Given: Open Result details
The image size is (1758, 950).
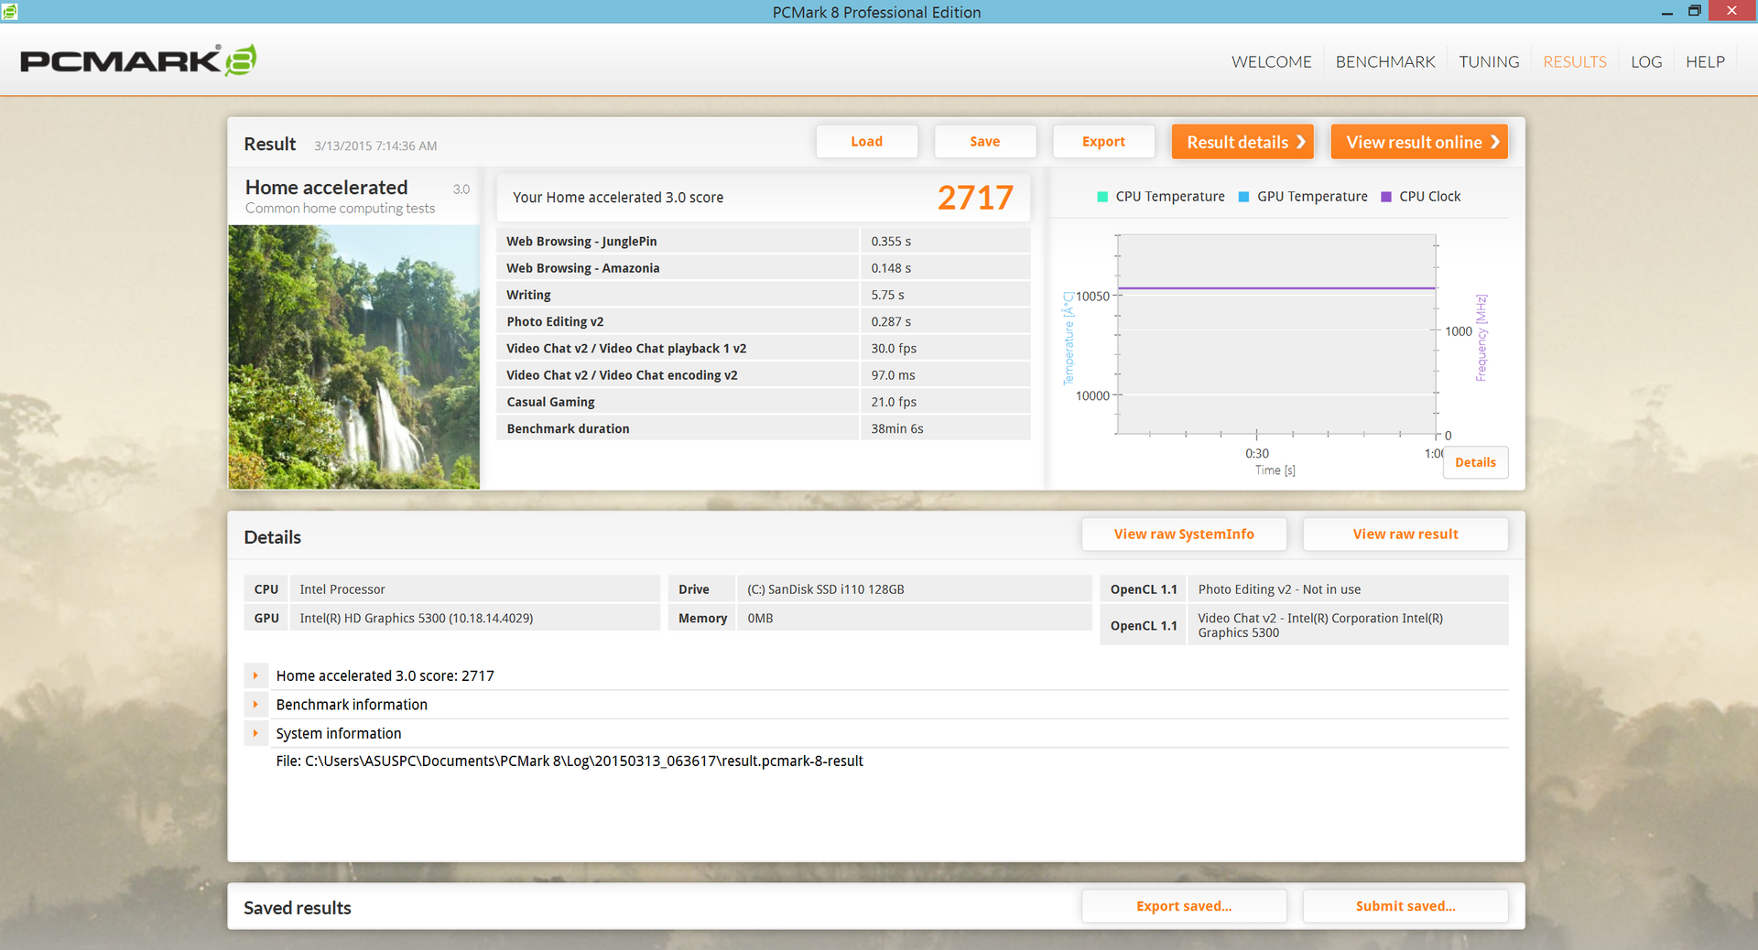Looking at the screenshot, I should pyautogui.click(x=1243, y=142).
